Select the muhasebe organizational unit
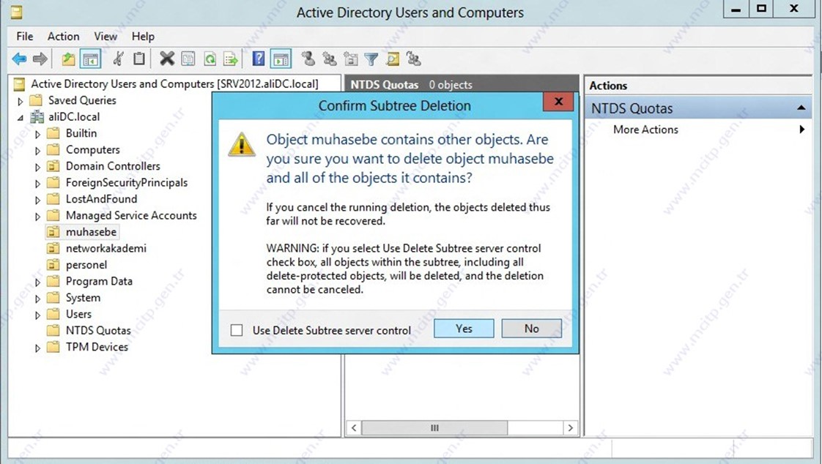The height and width of the screenshot is (464, 822). click(x=92, y=231)
